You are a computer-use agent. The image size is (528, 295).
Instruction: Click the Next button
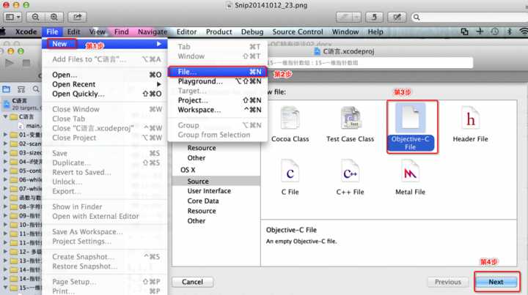(x=496, y=282)
